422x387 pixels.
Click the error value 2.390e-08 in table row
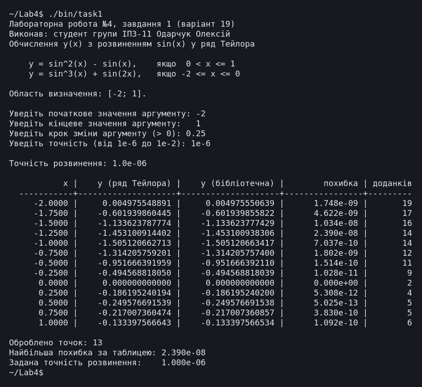[336, 233]
